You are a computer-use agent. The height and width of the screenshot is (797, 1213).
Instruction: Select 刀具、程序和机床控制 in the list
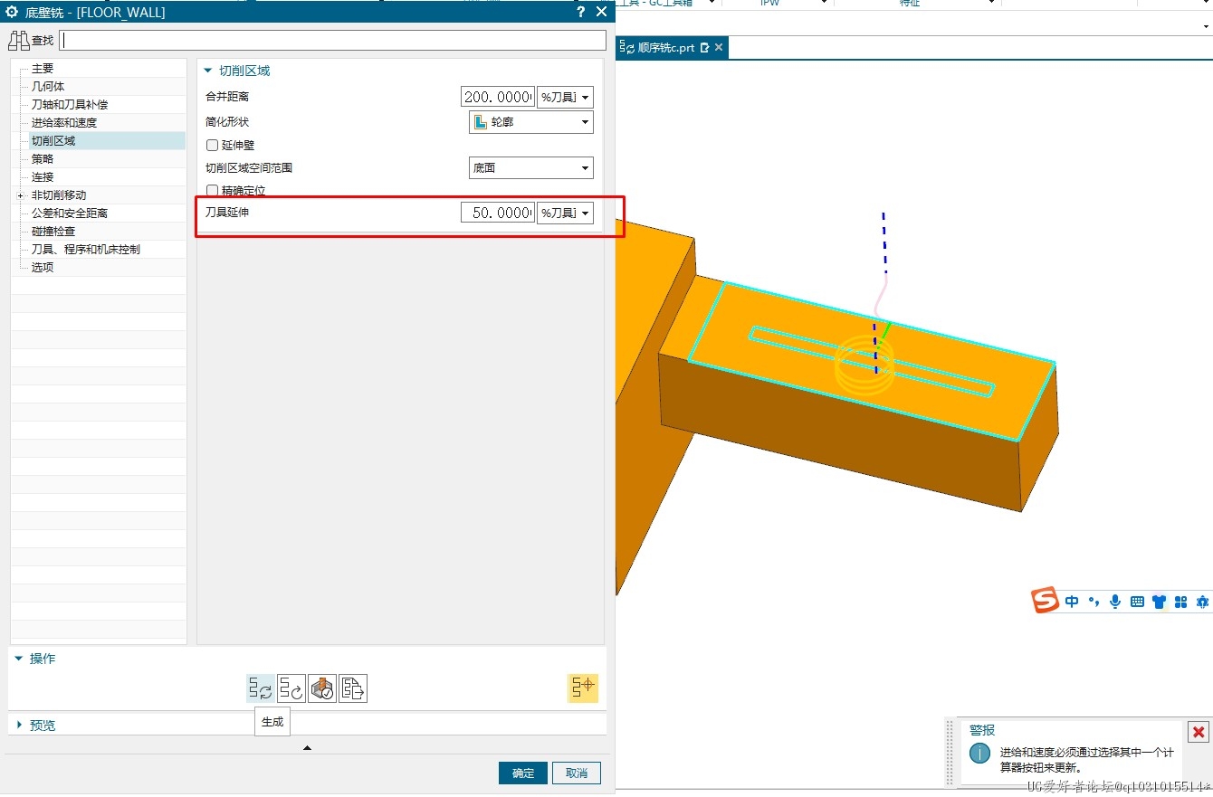click(x=86, y=250)
